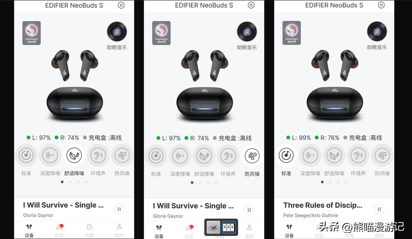Open 社区 tab in left screen
Image resolution: width=412 pixels, height=239 pixels.
coord(59,230)
